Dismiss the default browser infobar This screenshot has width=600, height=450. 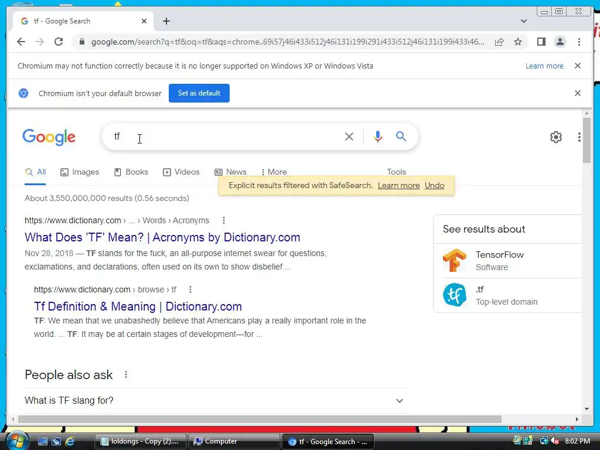pos(577,93)
